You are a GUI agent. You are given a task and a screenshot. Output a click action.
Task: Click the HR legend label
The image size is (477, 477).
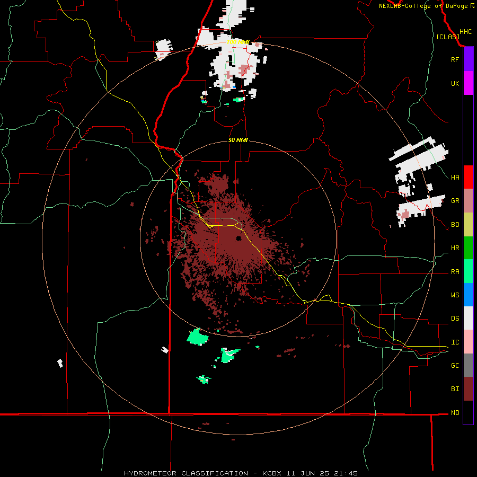coord(455,248)
